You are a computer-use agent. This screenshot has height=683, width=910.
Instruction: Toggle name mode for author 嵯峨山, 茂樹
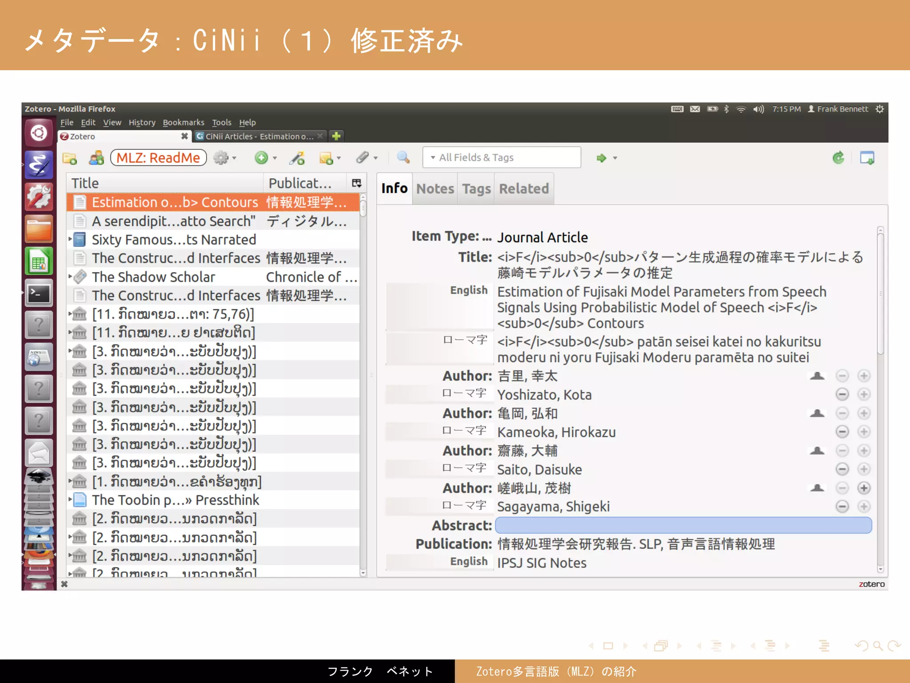click(817, 488)
